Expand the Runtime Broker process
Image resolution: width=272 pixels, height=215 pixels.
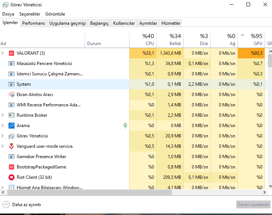[3, 115]
